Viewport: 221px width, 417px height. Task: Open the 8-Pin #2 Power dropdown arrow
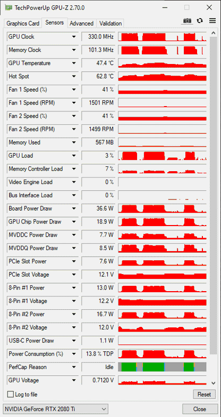pyautogui.click(x=74, y=314)
